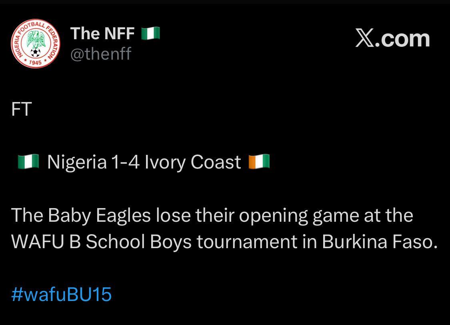Click the 1945 year on the NFF badge
This screenshot has width=450, height=325.
click(x=36, y=62)
